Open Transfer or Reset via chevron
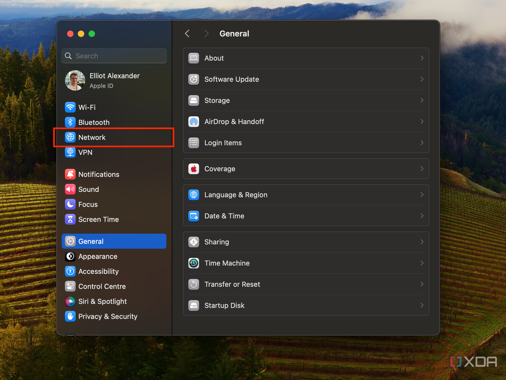This screenshot has height=380, width=506. click(422, 284)
